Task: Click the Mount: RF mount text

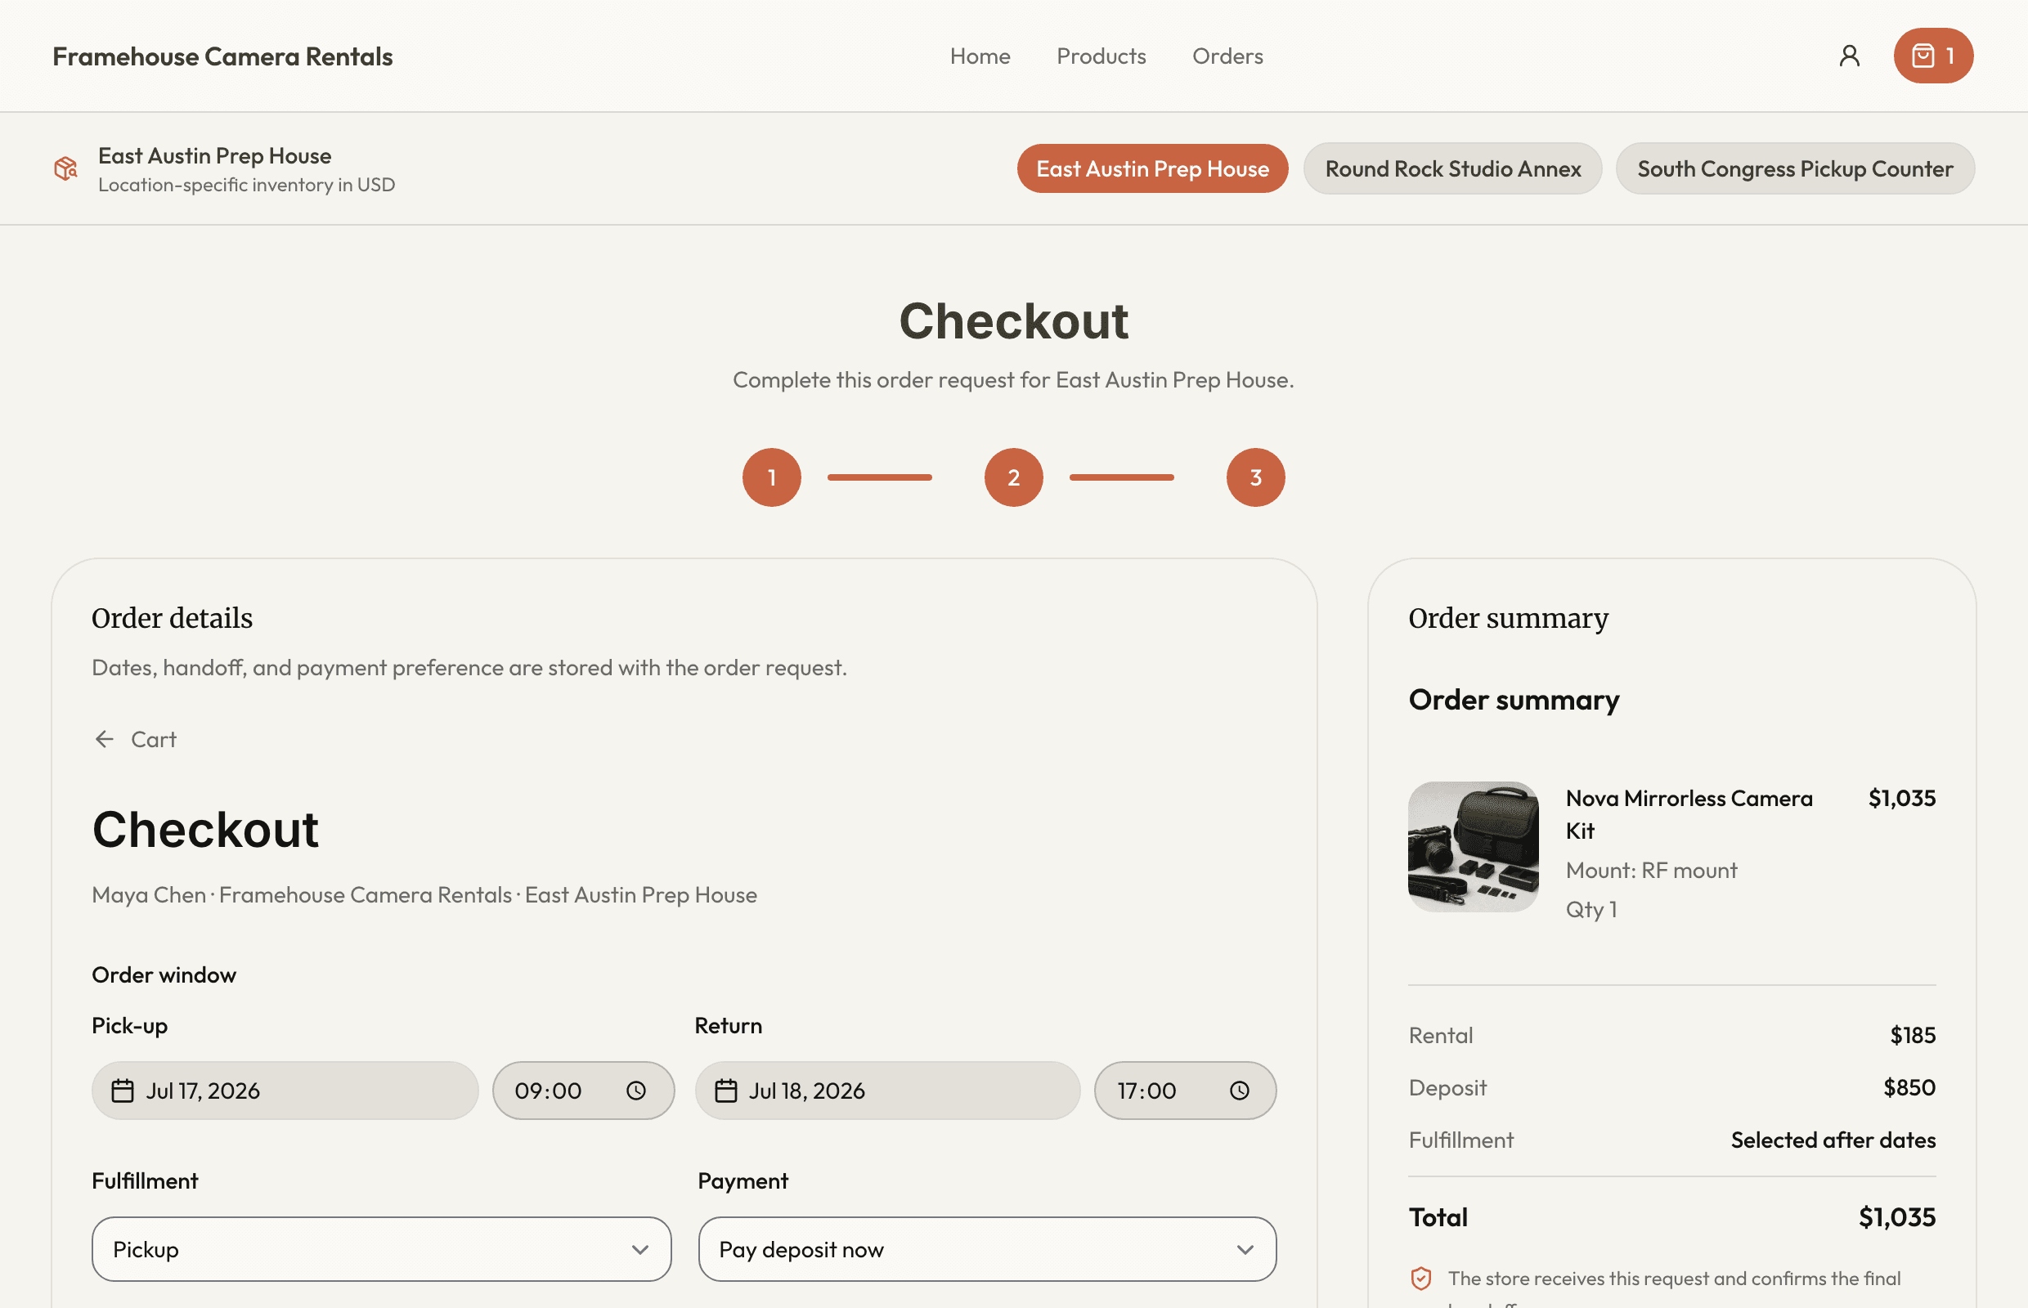Action: point(1651,871)
